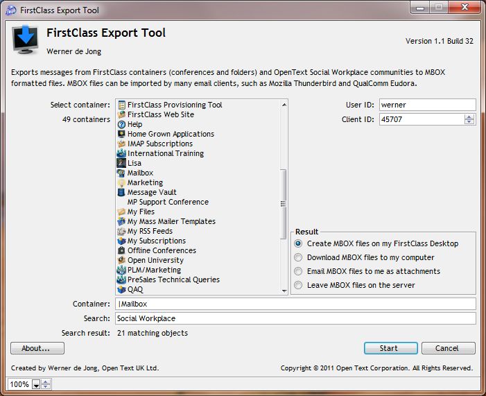Select Download MBOX files to my computer

tap(299, 257)
